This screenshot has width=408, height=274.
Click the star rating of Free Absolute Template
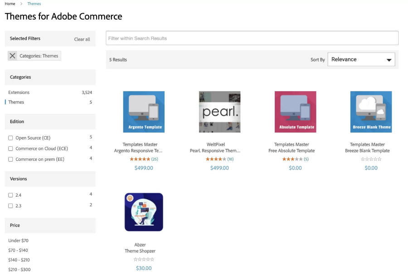point(292,159)
